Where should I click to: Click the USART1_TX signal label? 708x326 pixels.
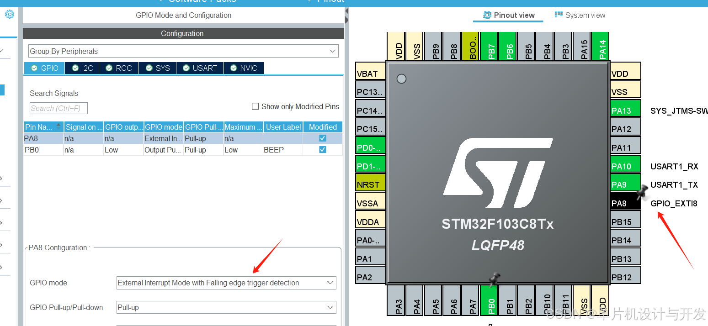coord(674,184)
